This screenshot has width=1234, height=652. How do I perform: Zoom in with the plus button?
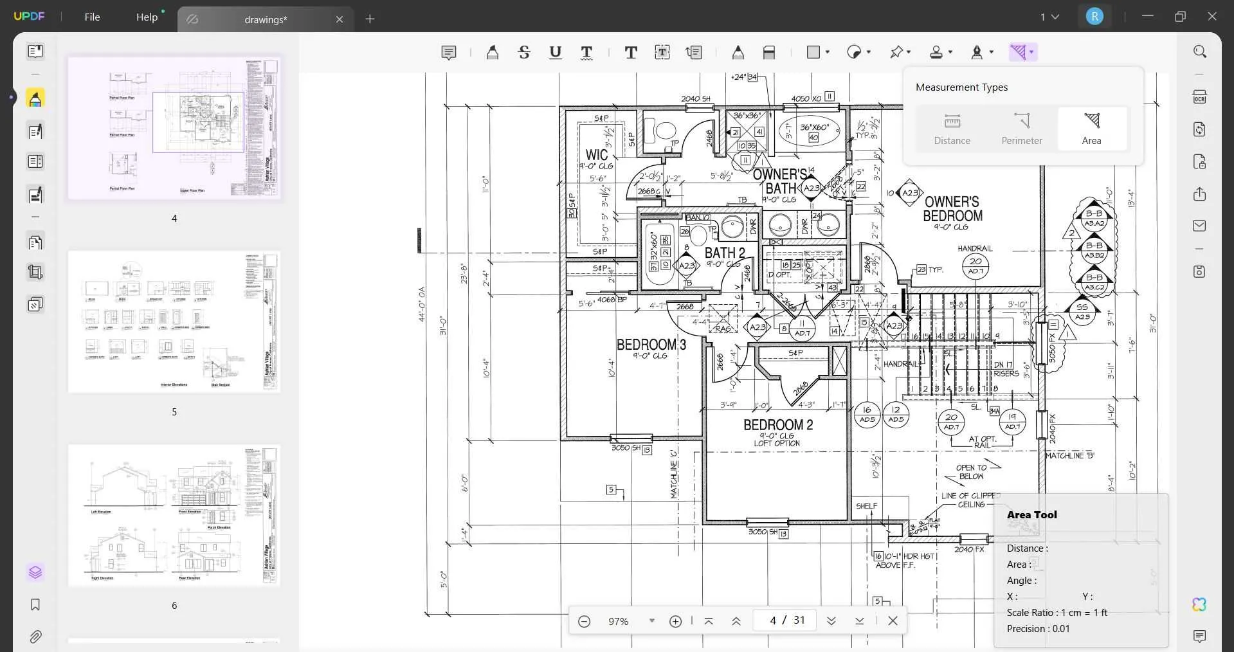point(675,621)
